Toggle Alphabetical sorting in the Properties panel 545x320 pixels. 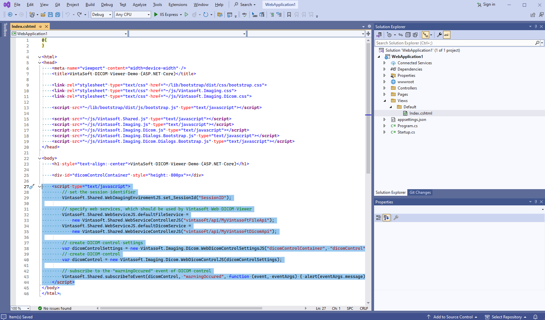click(386, 218)
